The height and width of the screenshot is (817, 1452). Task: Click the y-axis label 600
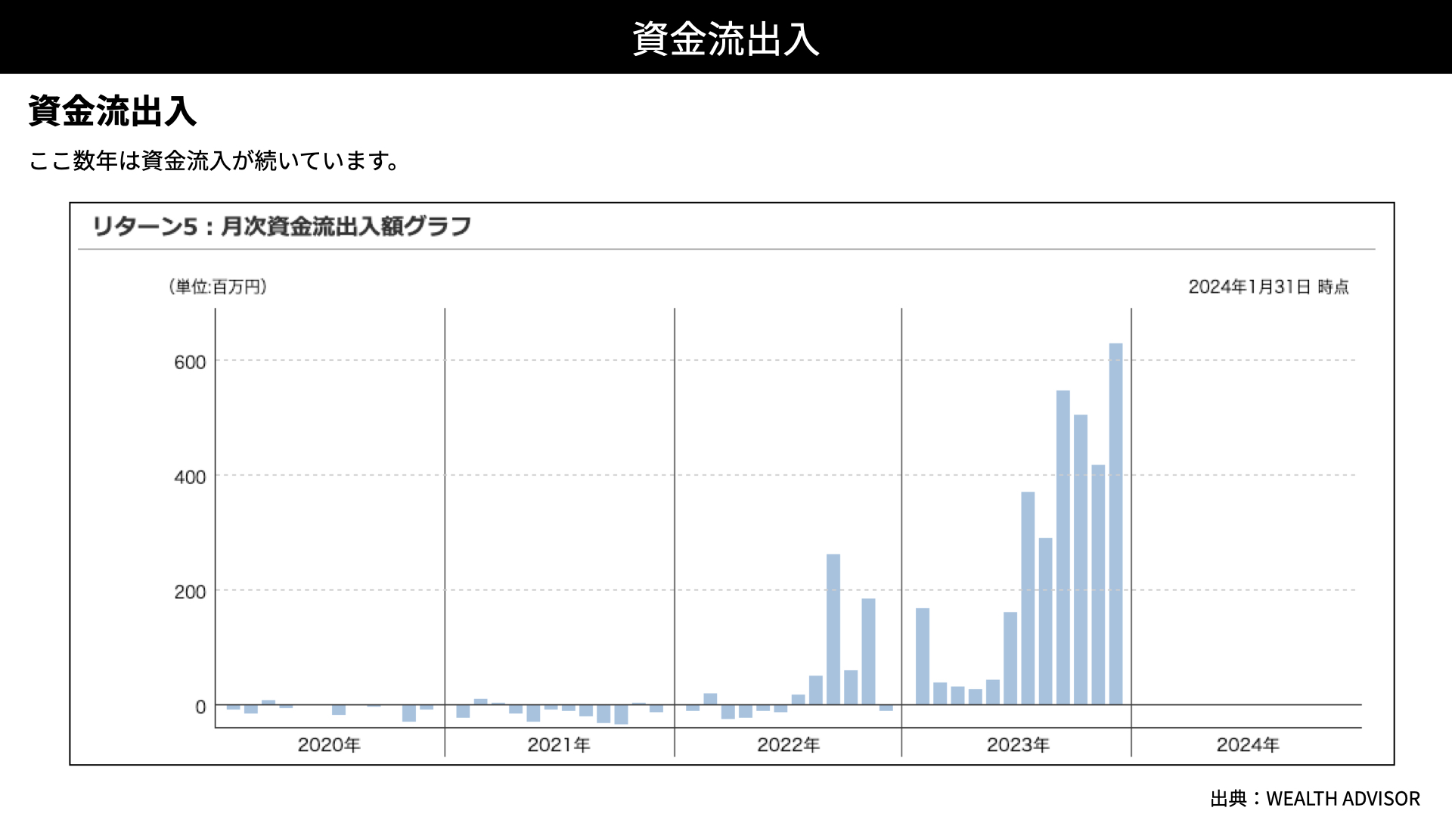190,362
